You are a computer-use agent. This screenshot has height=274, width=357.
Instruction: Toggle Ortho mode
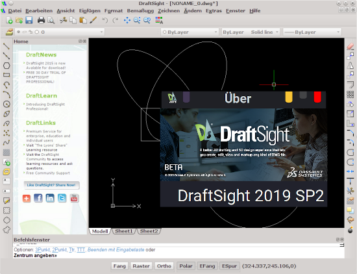coord(164,266)
